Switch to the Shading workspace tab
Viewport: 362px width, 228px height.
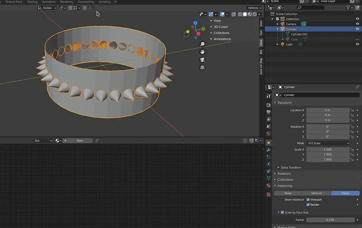coord(32,2)
